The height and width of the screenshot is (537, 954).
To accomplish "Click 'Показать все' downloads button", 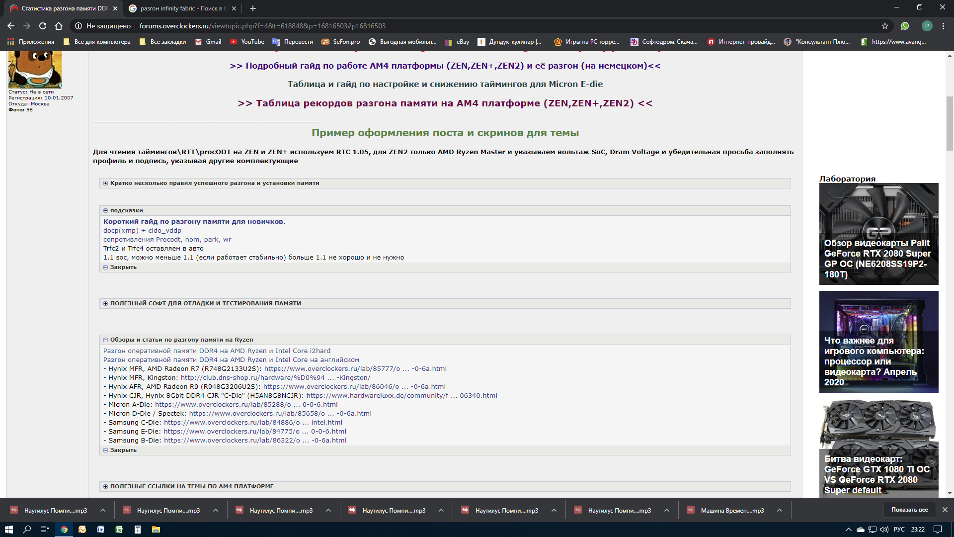I will [x=909, y=510].
